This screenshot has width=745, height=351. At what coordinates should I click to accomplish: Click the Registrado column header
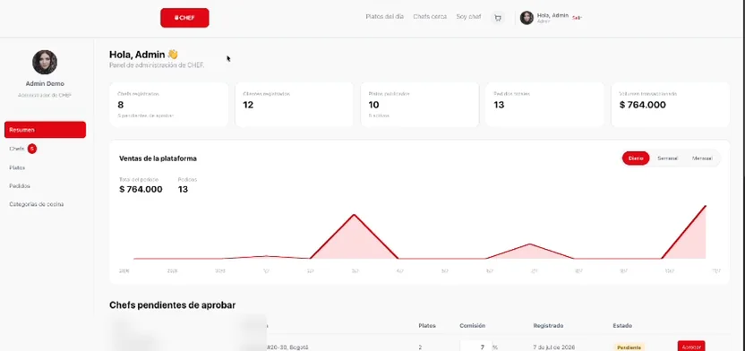pos(548,326)
